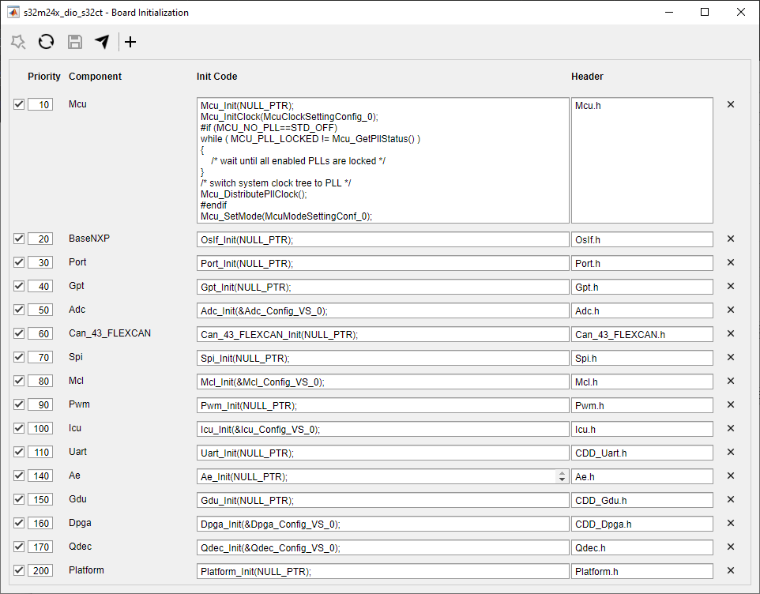This screenshot has height=594, width=760.
Task: Toggle the Adc component checkbox
Action: [19, 310]
